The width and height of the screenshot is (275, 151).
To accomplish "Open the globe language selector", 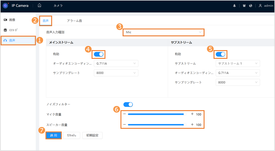I will tap(251, 6).
